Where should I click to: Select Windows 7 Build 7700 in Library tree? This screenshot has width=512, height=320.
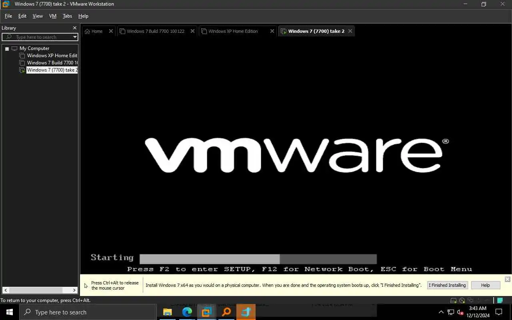[52, 63]
